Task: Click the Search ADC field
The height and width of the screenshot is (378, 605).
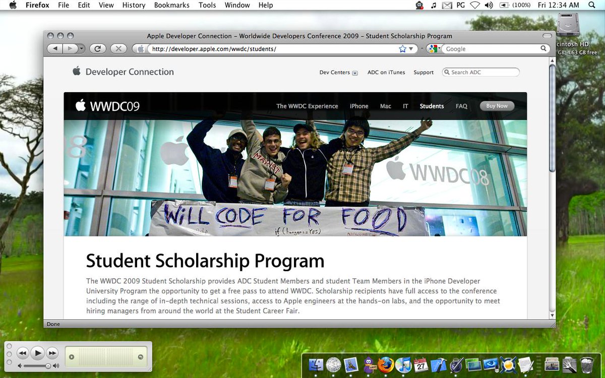Action: pyautogui.click(x=481, y=72)
